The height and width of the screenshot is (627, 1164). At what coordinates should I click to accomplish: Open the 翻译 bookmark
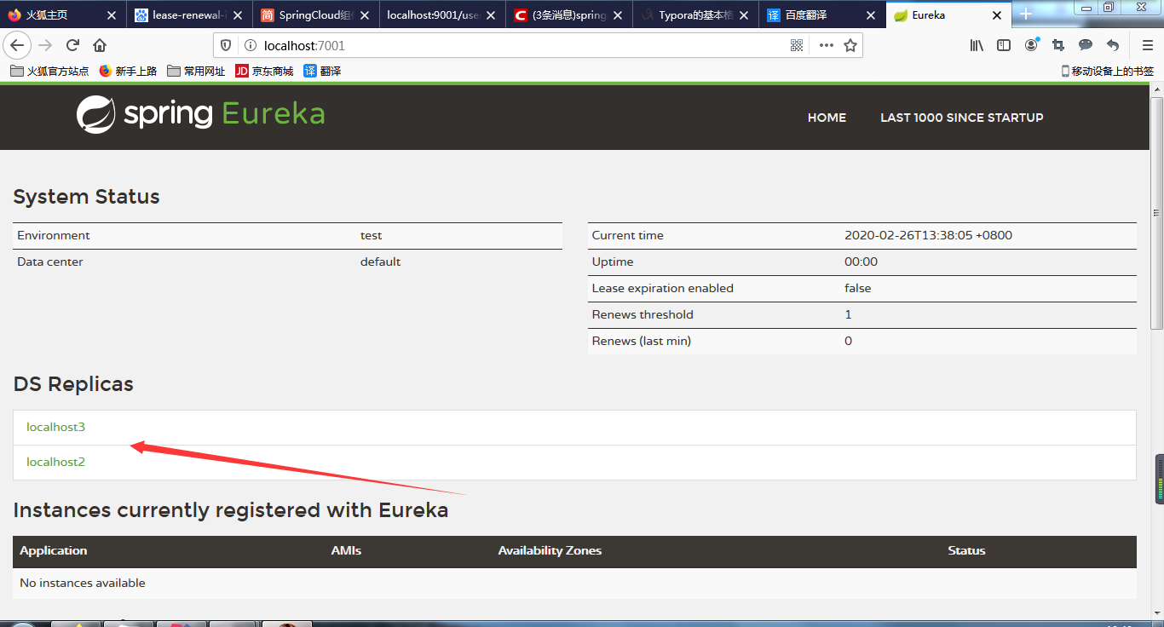click(x=323, y=72)
